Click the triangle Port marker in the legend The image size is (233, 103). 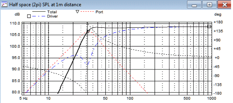click(x=77, y=12)
